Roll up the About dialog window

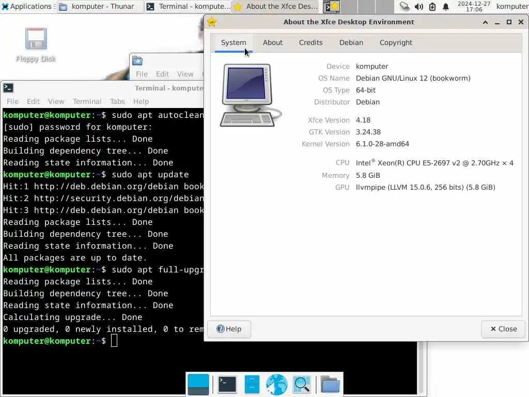point(485,22)
